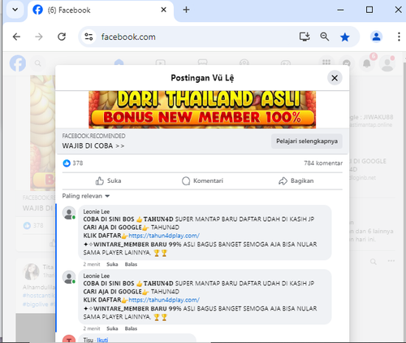Click first Leonie Lee profile avatar
The image size is (406, 343).
(69, 213)
